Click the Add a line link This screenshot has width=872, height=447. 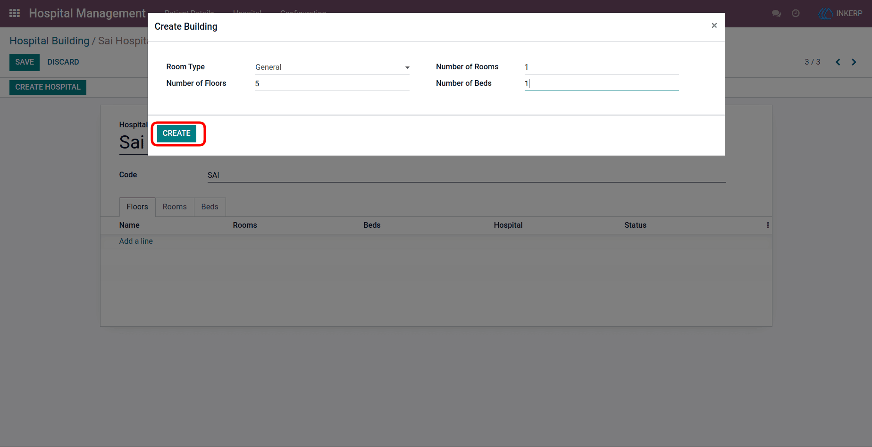click(x=136, y=241)
